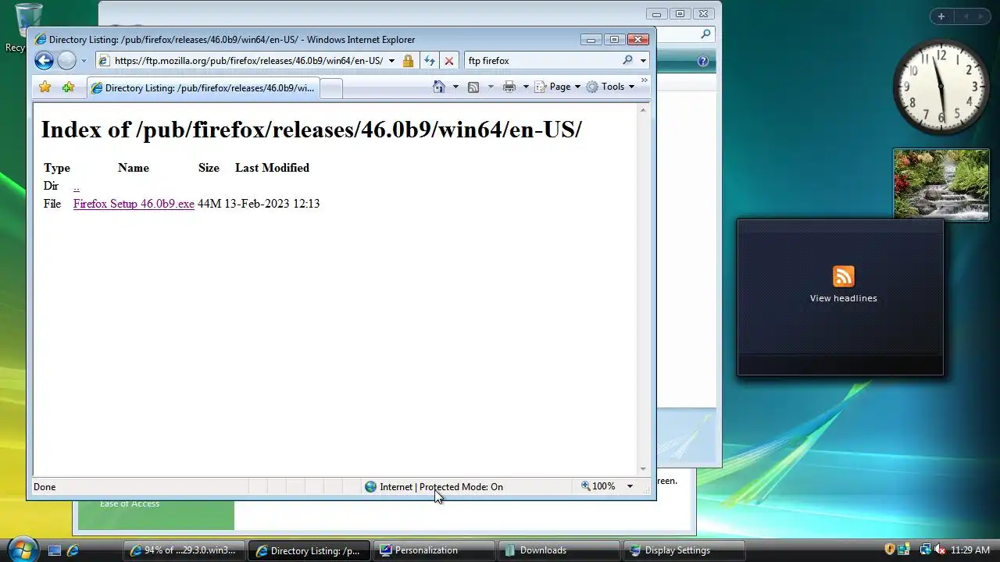Expand the Print options dropdown arrow
1000x562 pixels.
pos(526,87)
